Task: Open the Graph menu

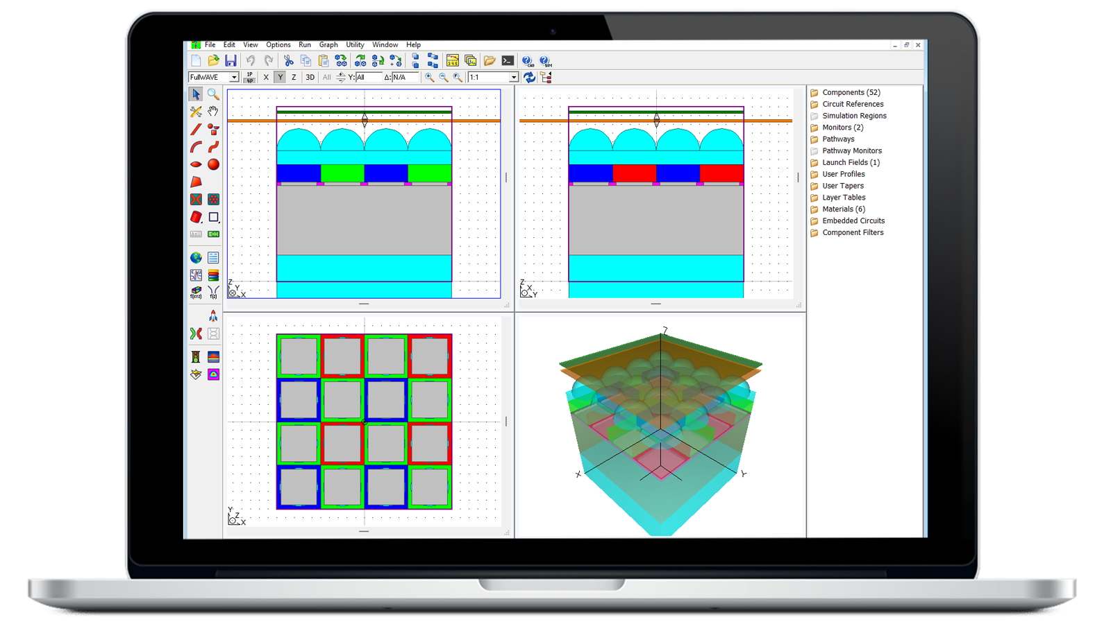Action: [x=328, y=44]
